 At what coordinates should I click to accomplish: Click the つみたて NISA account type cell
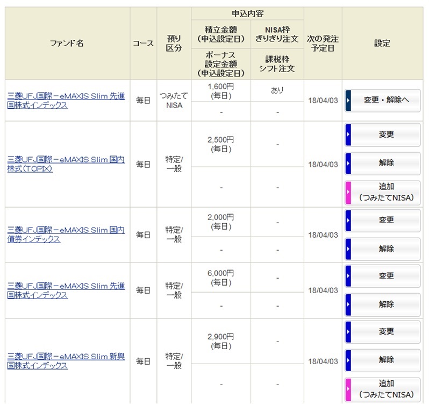pos(174,101)
